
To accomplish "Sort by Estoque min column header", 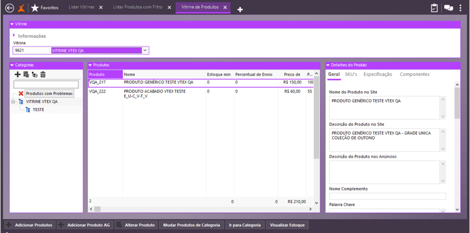I will (x=220, y=74).
